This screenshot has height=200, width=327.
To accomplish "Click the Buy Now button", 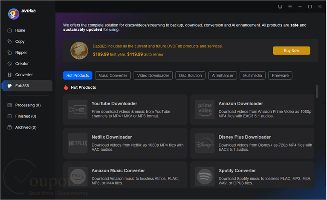I will pos(291,50).
